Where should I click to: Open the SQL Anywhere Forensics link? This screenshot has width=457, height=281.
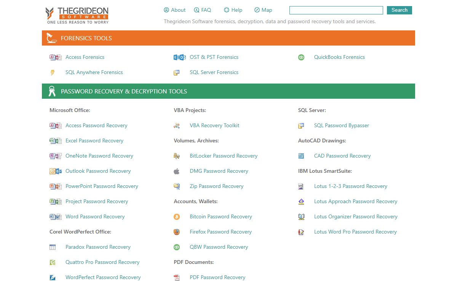(x=94, y=73)
